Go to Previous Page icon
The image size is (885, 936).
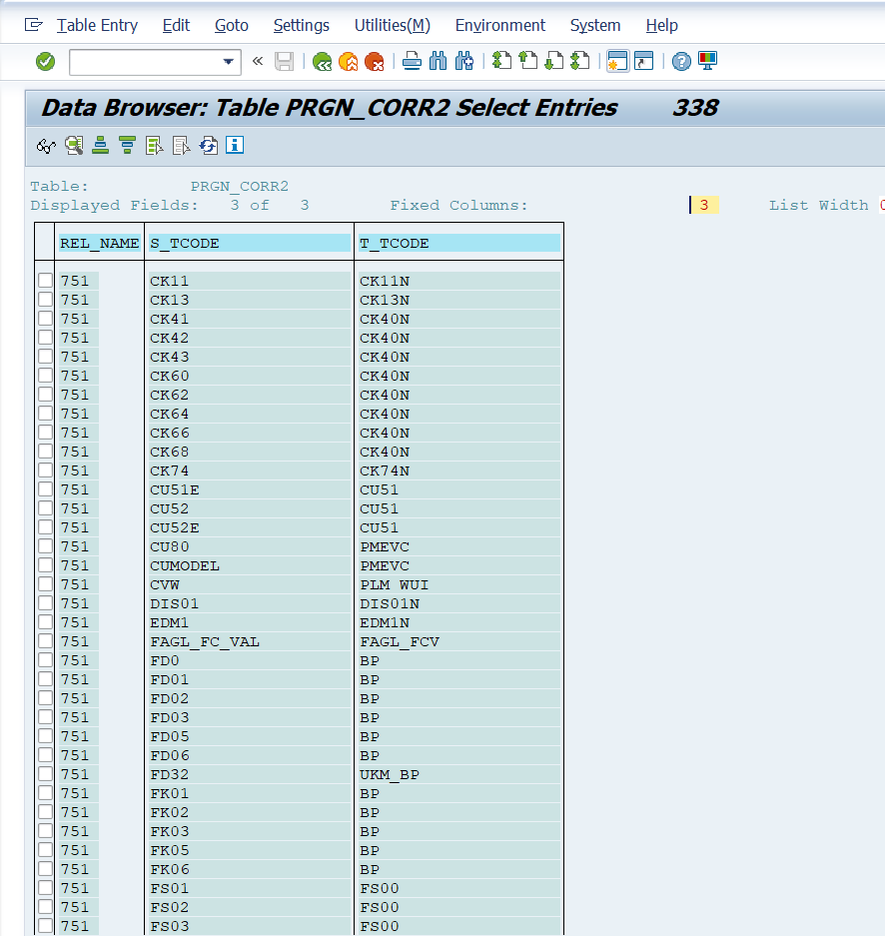tap(528, 61)
